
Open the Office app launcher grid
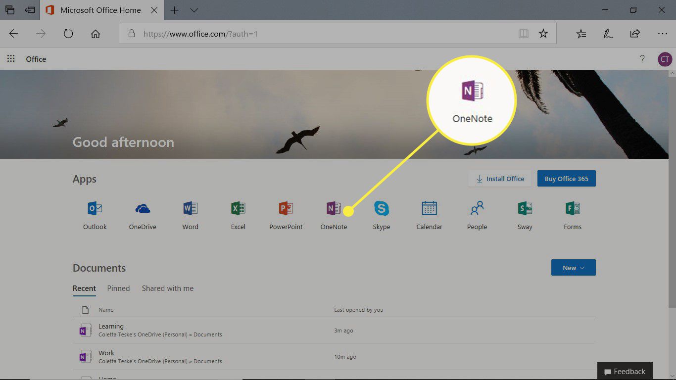pyautogui.click(x=11, y=59)
